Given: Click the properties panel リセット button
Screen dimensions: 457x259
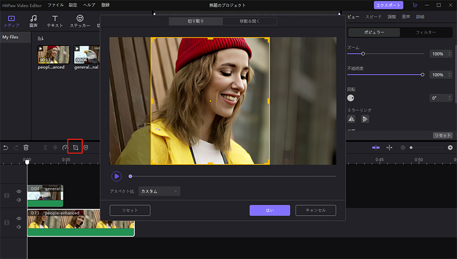Looking at the screenshot, I should (x=442, y=135).
